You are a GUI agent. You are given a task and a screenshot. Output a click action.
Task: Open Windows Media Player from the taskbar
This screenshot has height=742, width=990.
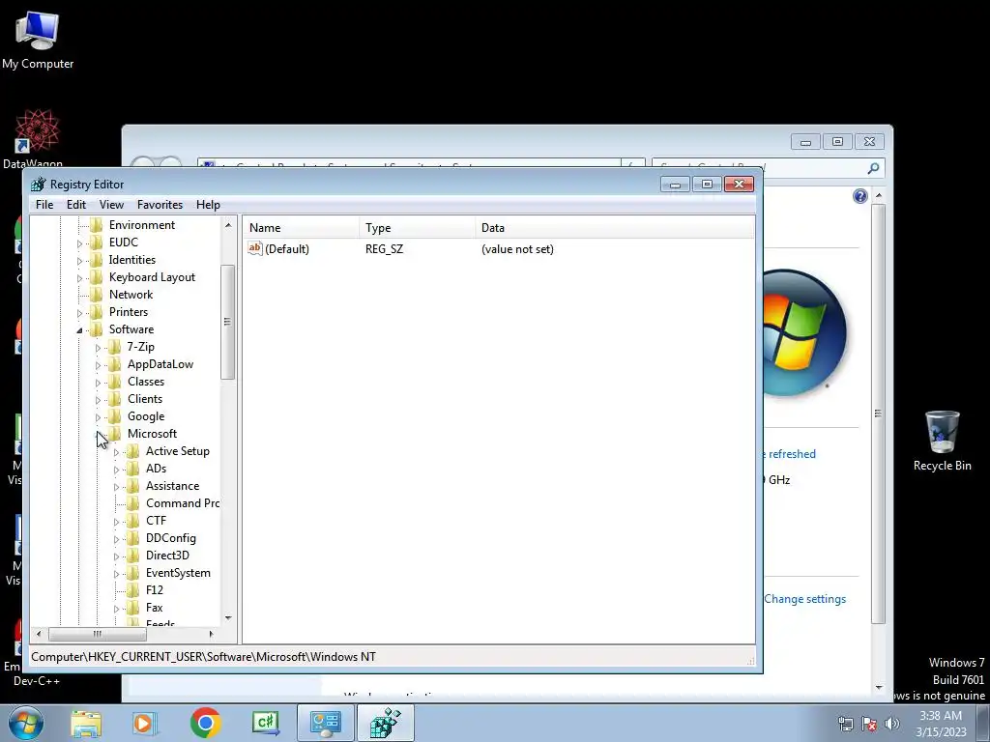(145, 723)
